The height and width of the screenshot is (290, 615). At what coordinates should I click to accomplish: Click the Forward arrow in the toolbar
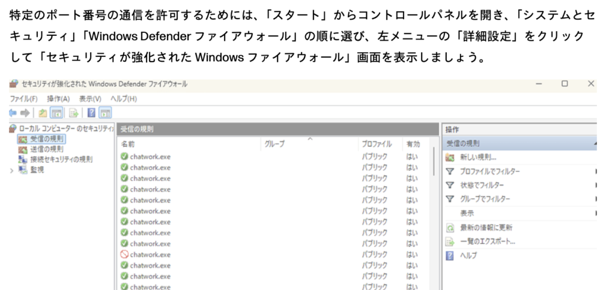pos(25,113)
